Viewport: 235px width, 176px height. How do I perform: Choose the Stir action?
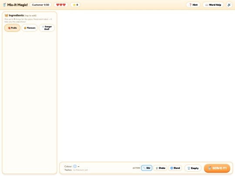pos(147,168)
